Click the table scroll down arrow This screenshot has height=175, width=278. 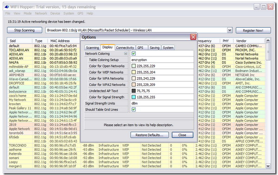268,166
